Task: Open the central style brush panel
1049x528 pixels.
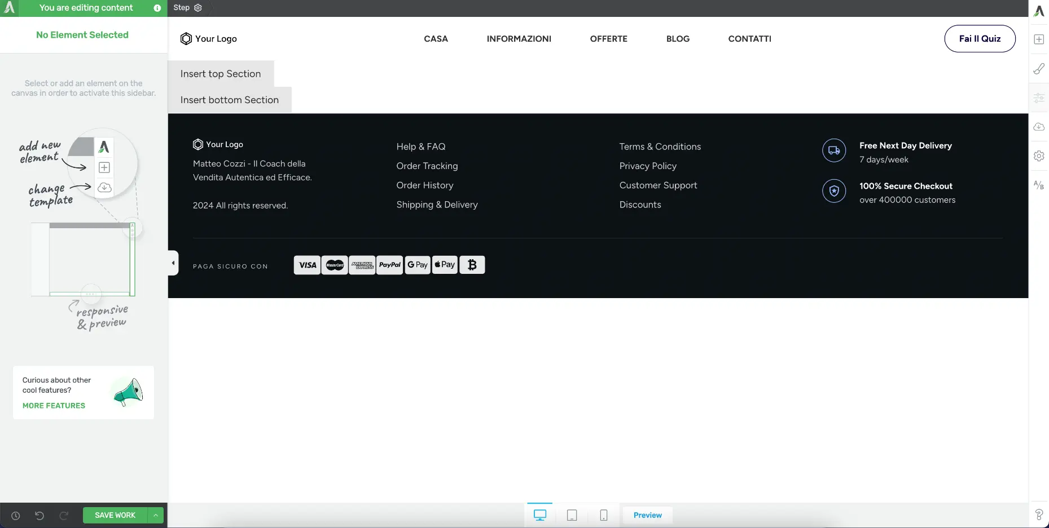Action: [1039, 69]
